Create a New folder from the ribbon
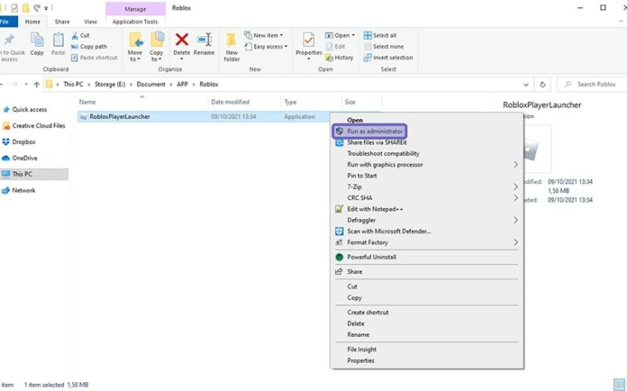This screenshot has width=627, height=391. (231, 47)
